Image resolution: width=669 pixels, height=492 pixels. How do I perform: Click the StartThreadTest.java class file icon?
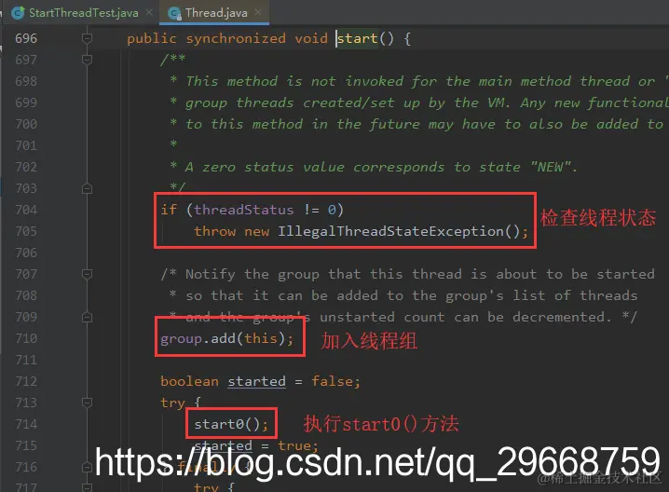coord(19,13)
